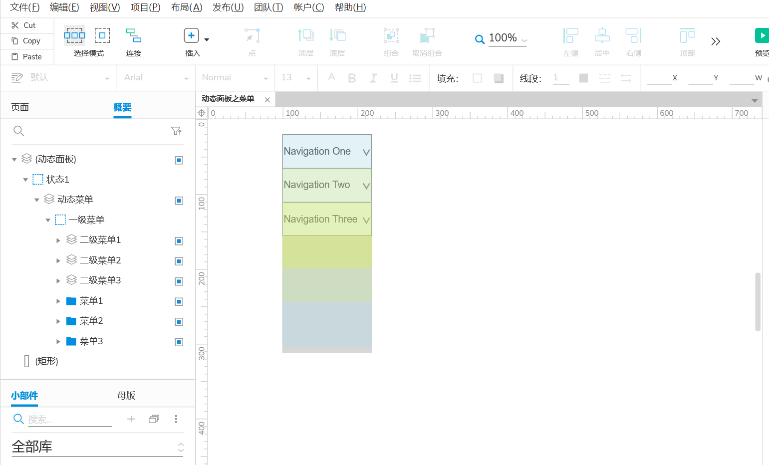
Task: Switch to the 母版 tab
Action: coord(126,396)
